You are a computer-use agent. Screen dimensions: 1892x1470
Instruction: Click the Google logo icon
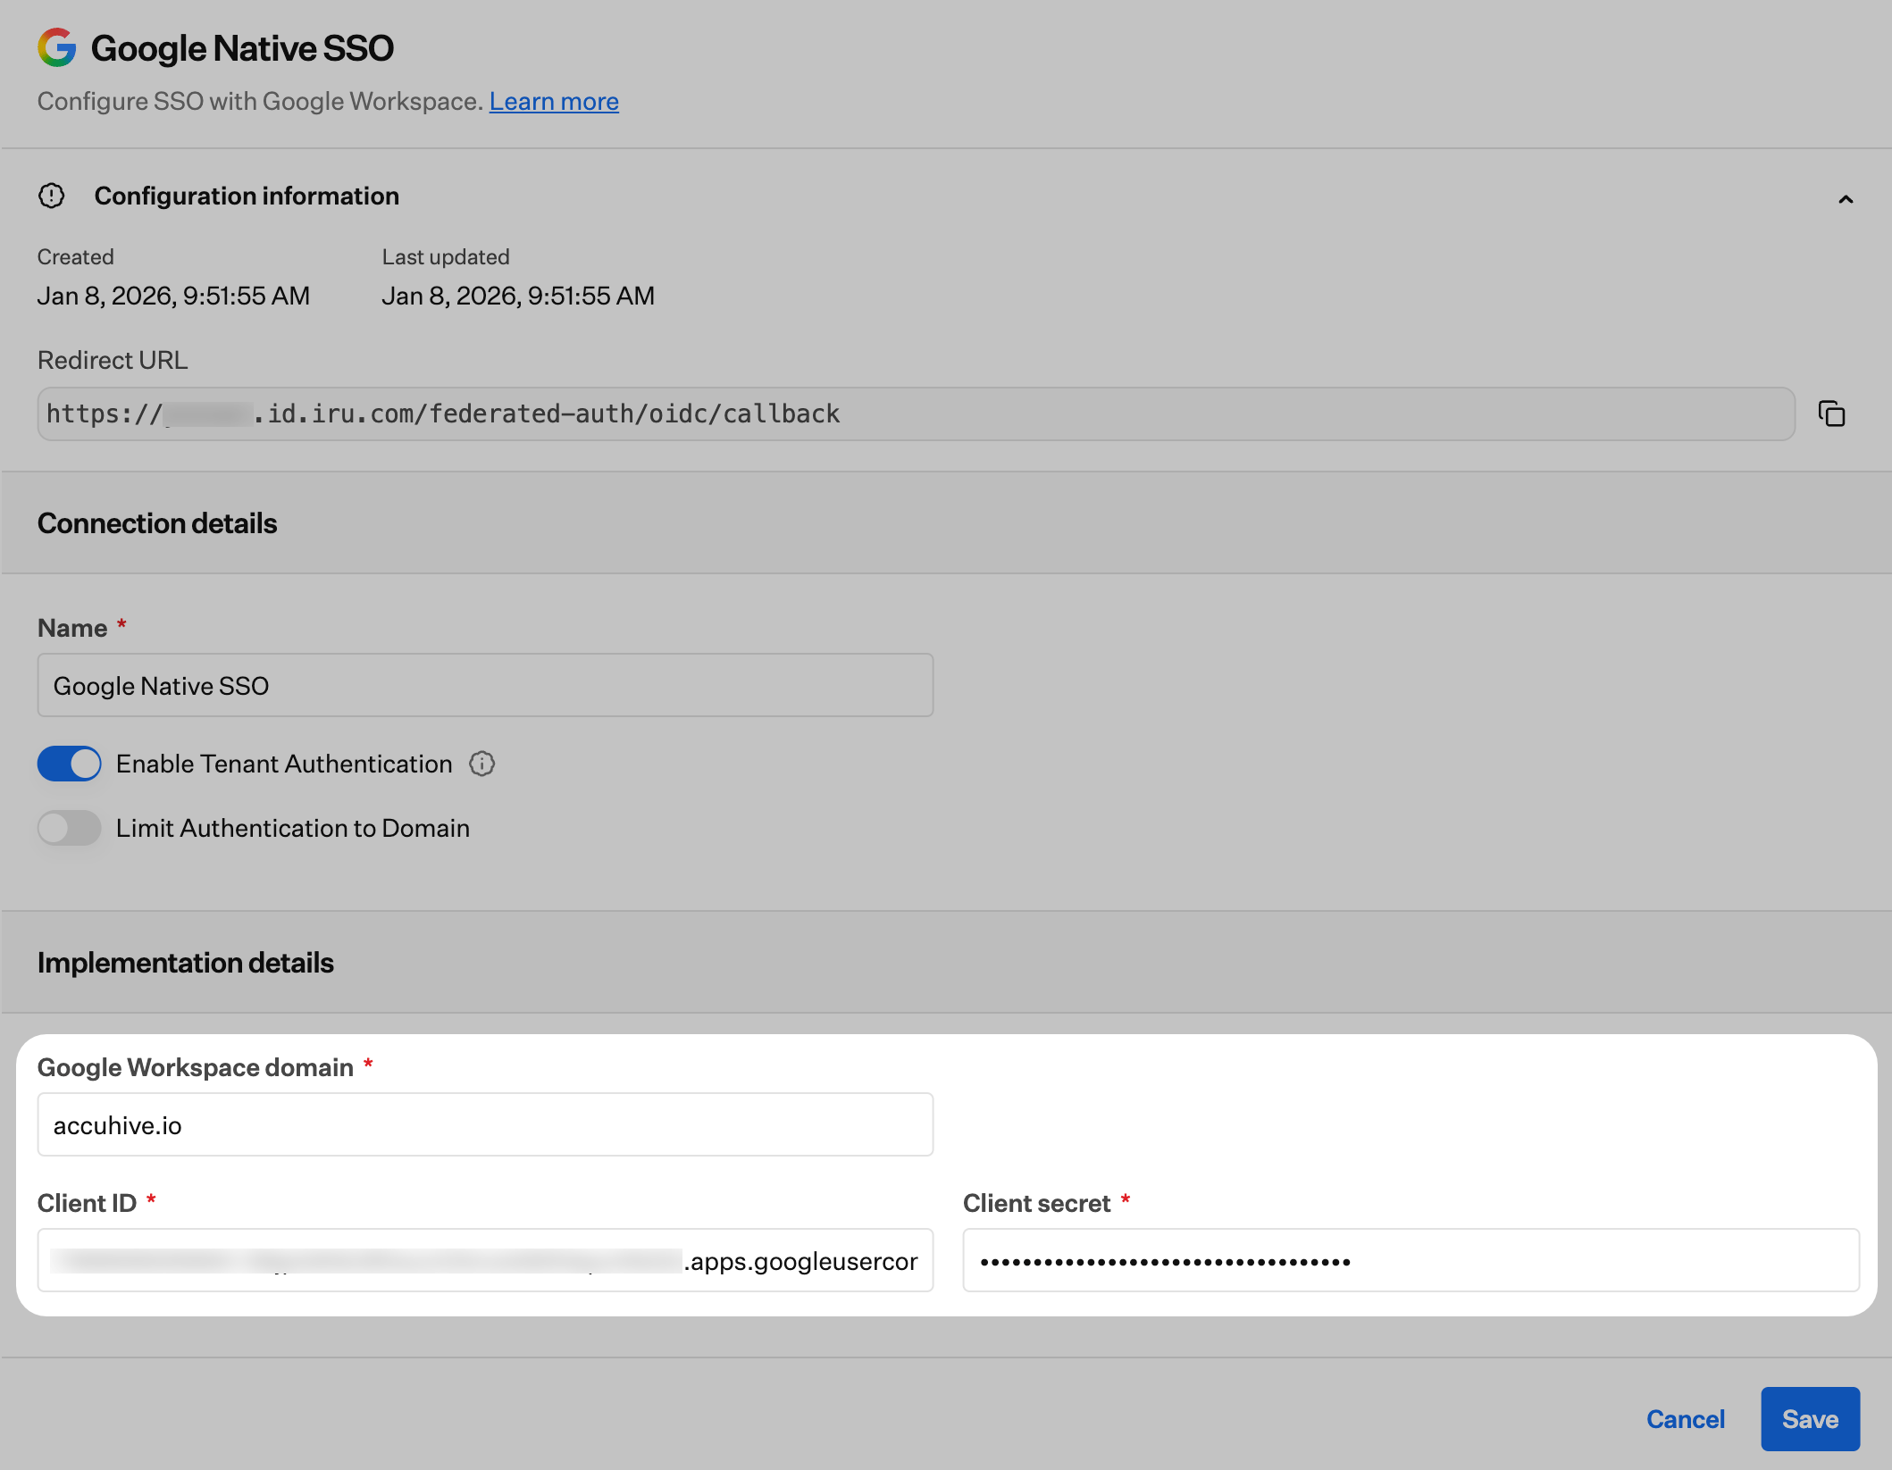56,47
